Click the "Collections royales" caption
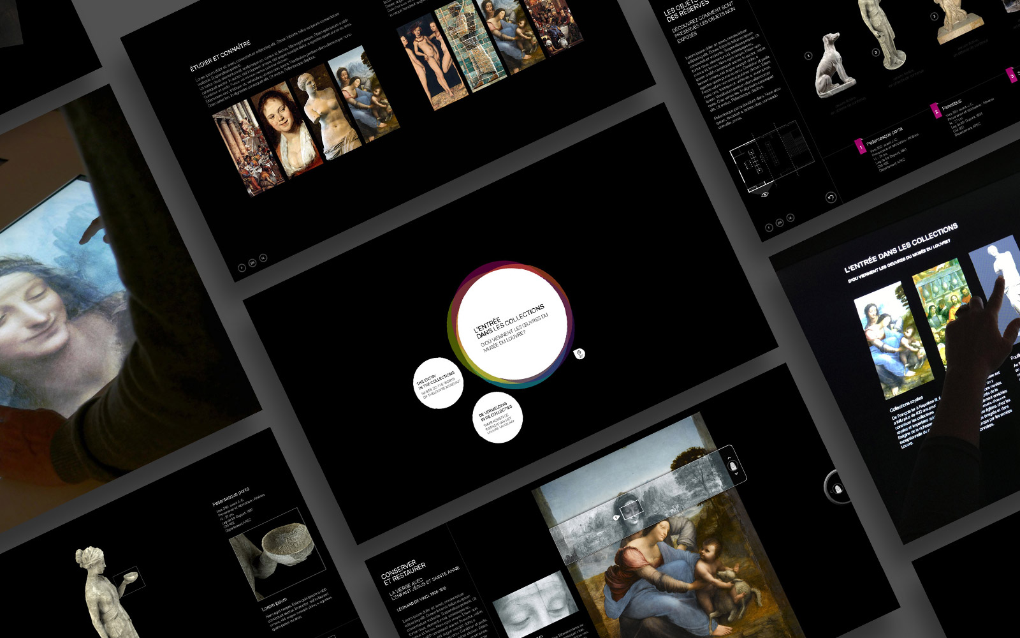Screen dimensions: 1020x638 (x=906, y=404)
